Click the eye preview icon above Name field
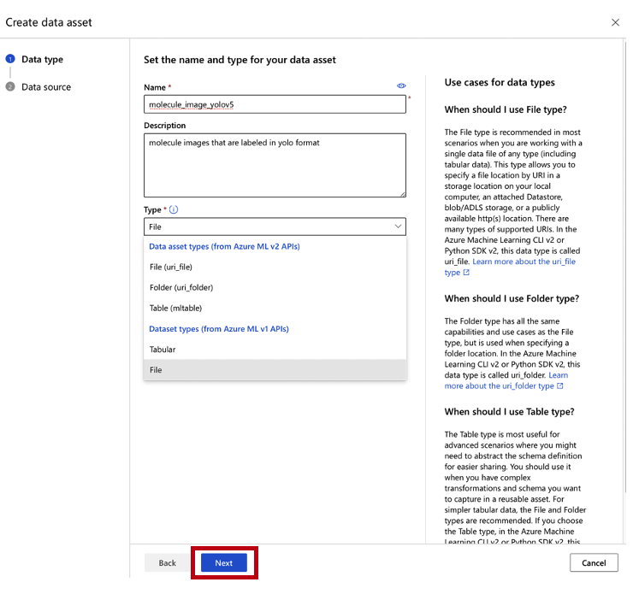This screenshot has width=639, height=594. [x=401, y=86]
